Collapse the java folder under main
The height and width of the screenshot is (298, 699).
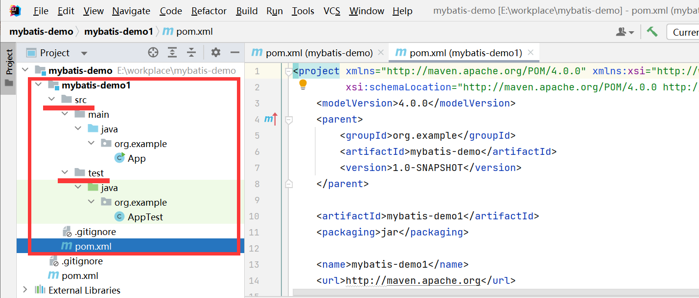click(78, 129)
